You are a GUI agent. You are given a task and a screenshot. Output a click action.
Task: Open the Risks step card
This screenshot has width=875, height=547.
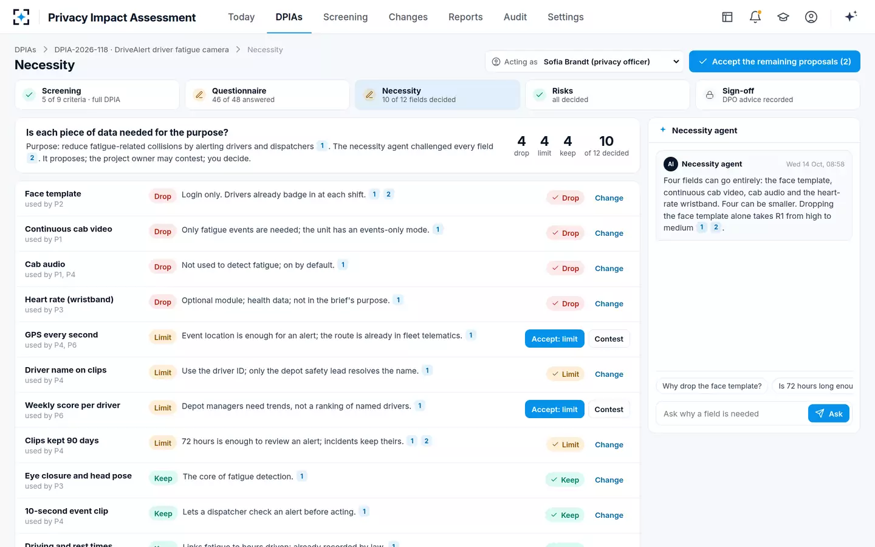click(x=608, y=95)
